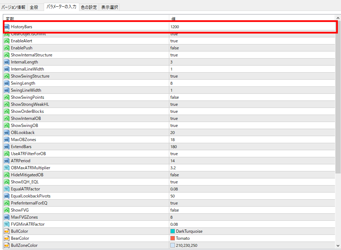Click the EqualATRFactor double type icon

point(7,189)
